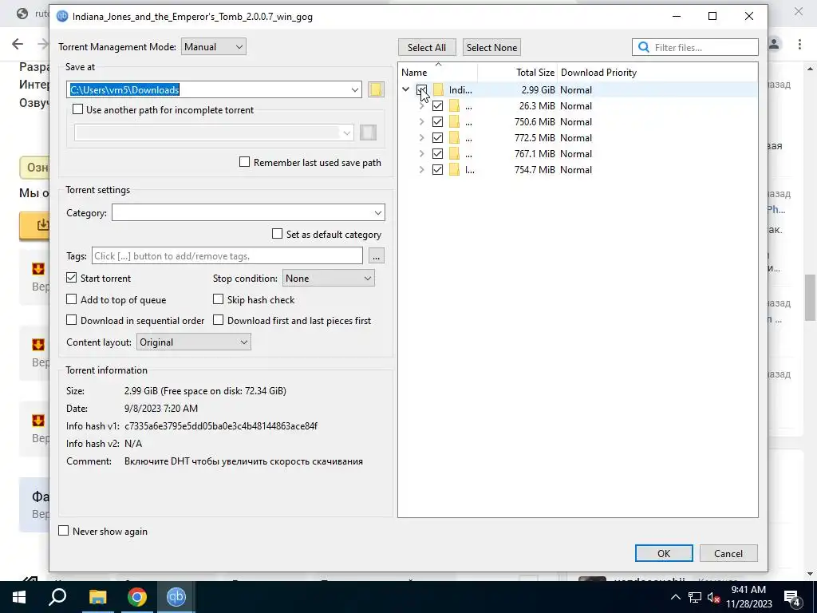Enable 'Skip hash check' option
Screen dimensions: 817x613
tap(219, 299)
